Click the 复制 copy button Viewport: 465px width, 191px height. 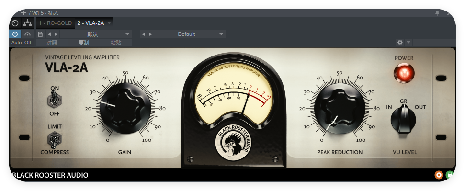click(84, 43)
